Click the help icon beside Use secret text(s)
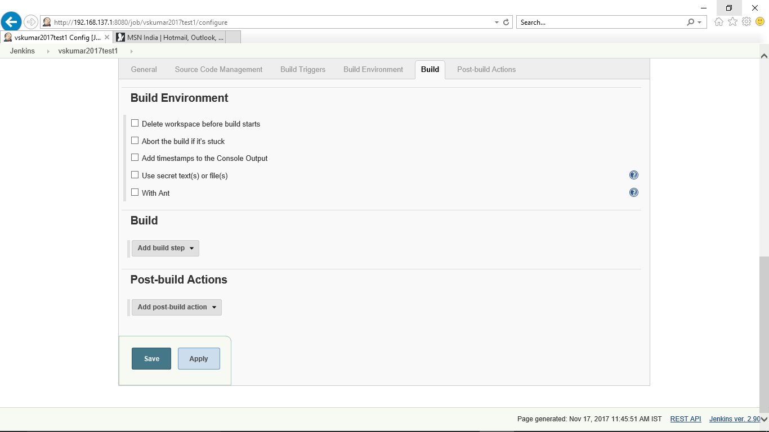The height and width of the screenshot is (432, 769). (x=634, y=175)
